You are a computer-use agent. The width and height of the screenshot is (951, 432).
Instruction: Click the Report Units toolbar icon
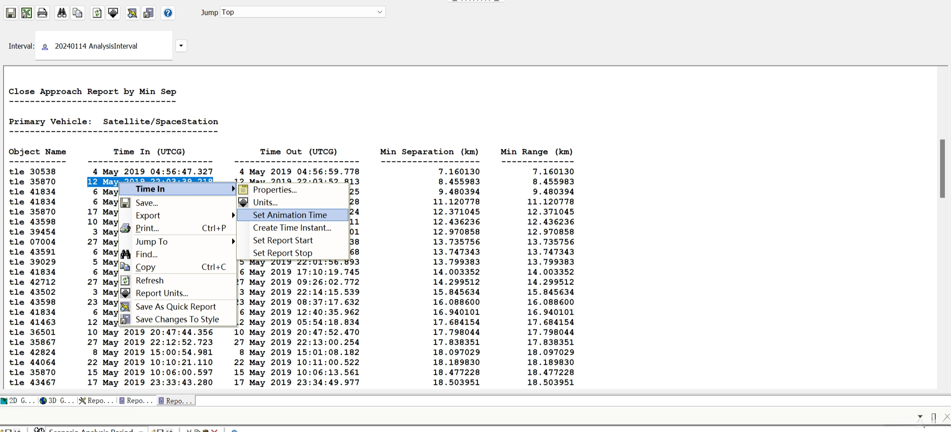pyautogui.click(x=113, y=13)
